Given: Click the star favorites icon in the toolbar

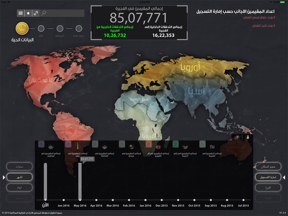Looking at the screenshot, I should tap(28, 13).
